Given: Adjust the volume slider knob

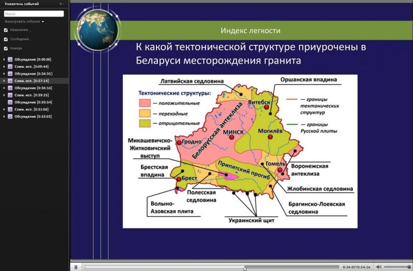Looking at the screenshot, I should coord(409,267).
